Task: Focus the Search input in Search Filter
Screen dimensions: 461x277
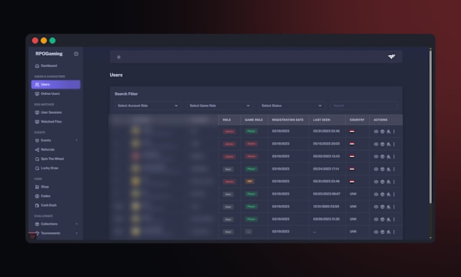Action: click(x=363, y=106)
